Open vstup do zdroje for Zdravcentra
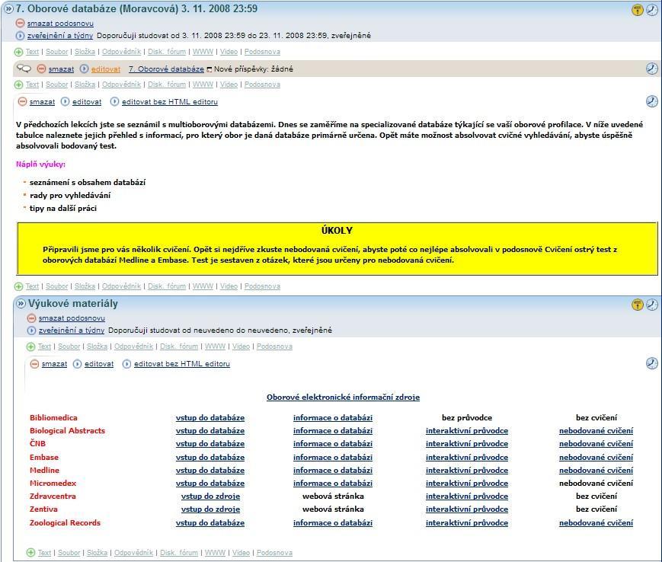The height and width of the screenshot is (562, 662). (x=211, y=497)
